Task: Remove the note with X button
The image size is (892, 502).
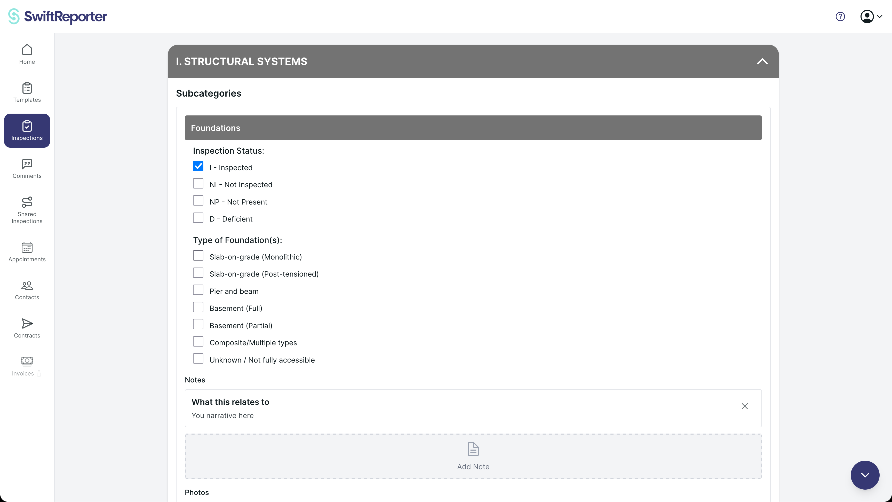Action: pyautogui.click(x=745, y=406)
